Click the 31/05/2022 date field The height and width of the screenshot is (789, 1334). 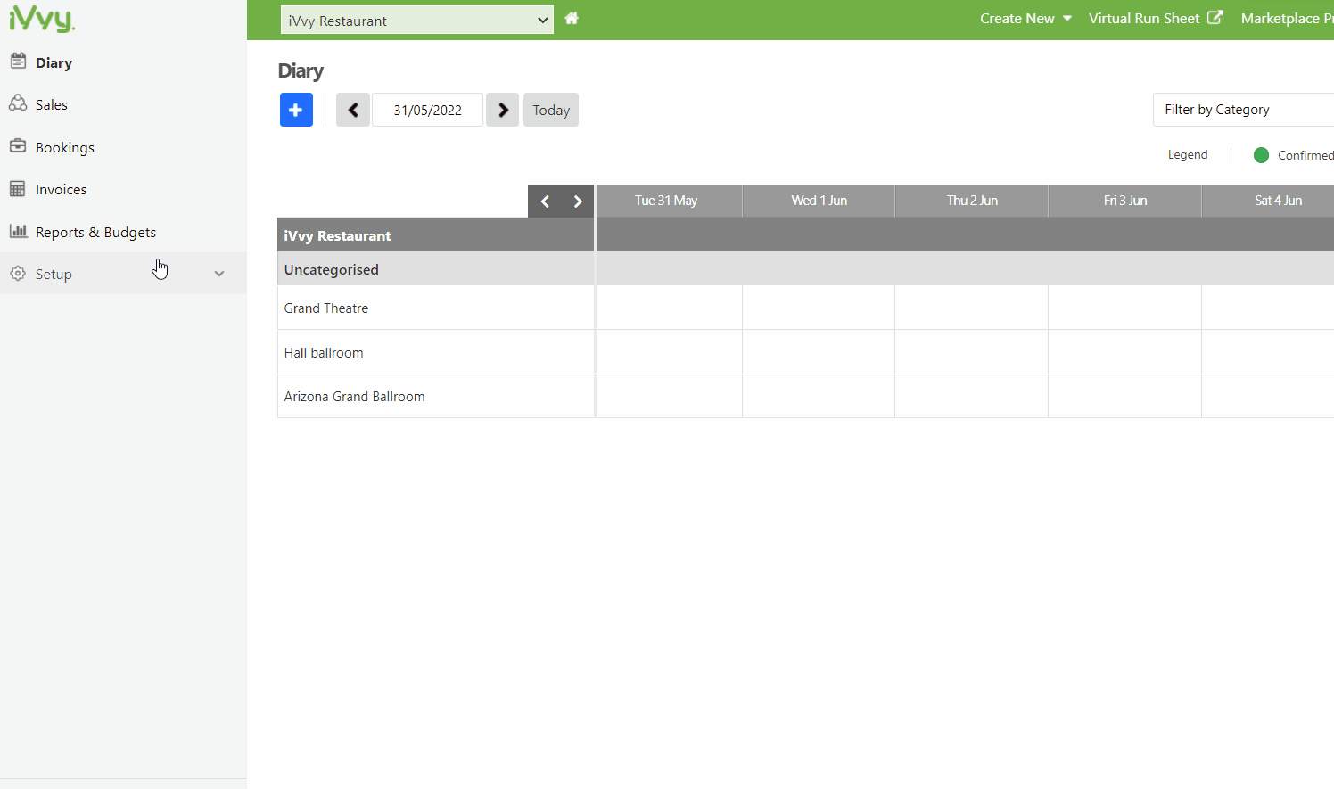[428, 110]
